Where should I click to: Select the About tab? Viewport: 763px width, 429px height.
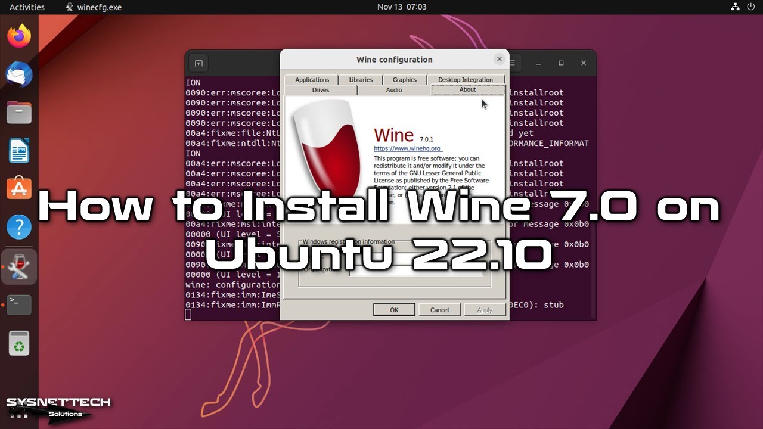(468, 89)
